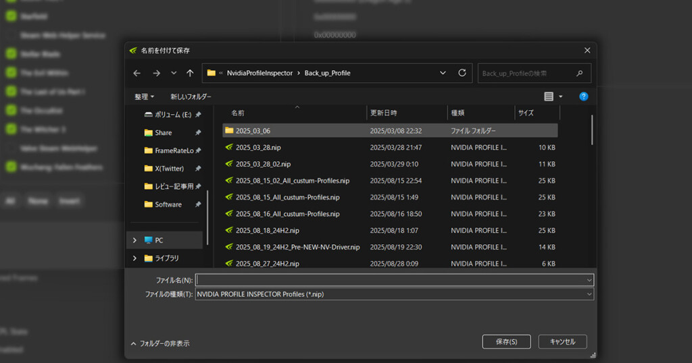
Task: Select the 2025_03_06 folder
Action: click(x=390, y=131)
